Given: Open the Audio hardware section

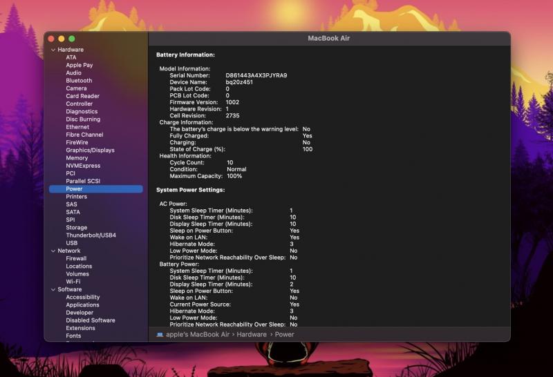Looking at the screenshot, I should coord(73,73).
